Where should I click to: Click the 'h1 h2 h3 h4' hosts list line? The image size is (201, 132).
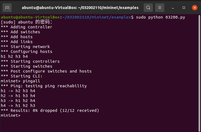coord(14,56)
